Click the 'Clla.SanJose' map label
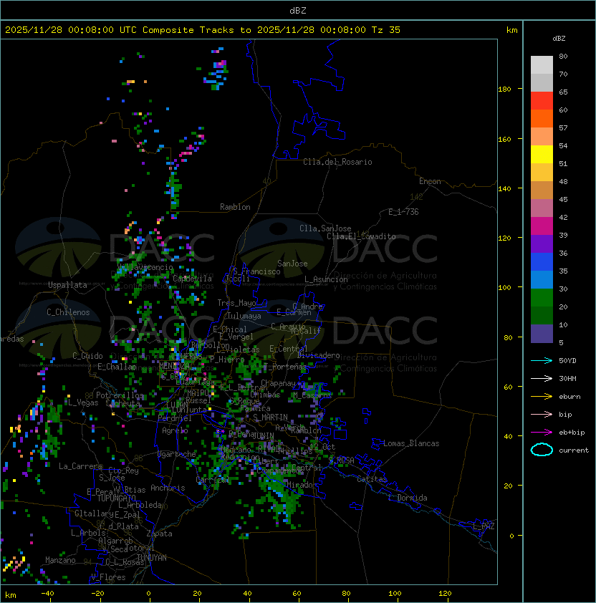 pyautogui.click(x=325, y=228)
